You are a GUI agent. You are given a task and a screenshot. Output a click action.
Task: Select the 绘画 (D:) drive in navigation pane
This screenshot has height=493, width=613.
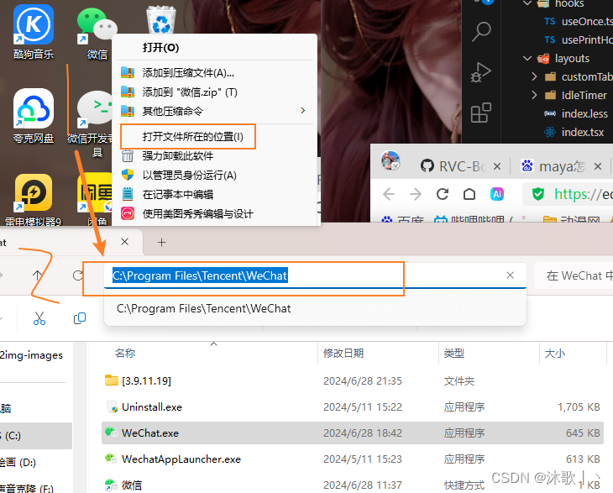coord(36,463)
